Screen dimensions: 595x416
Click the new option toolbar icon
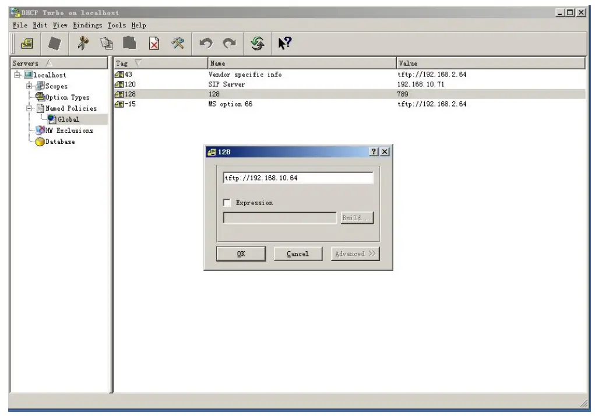27,43
